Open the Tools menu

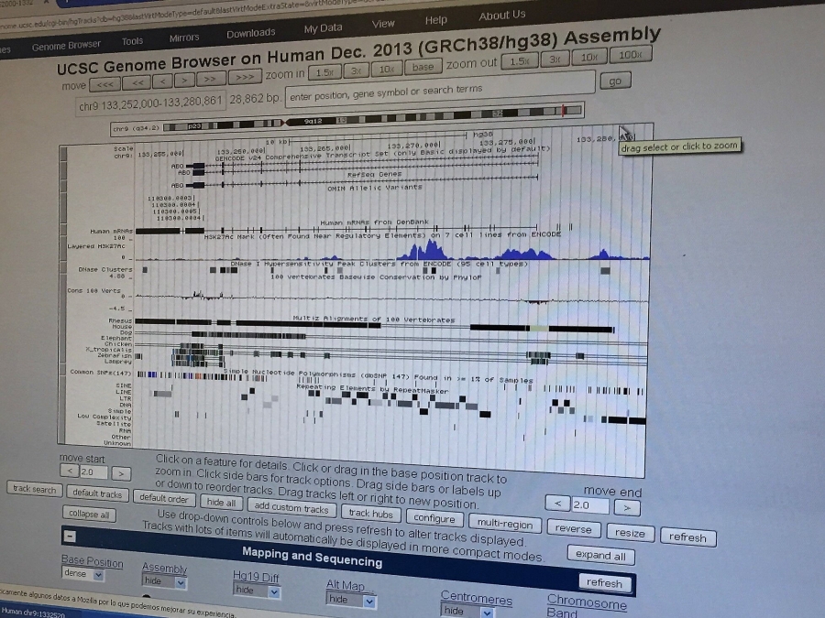[132, 41]
